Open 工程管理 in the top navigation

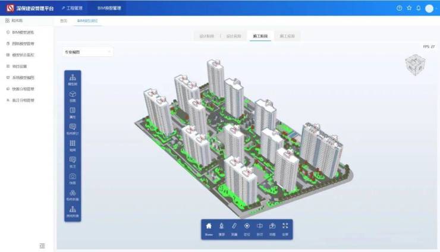point(72,8)
